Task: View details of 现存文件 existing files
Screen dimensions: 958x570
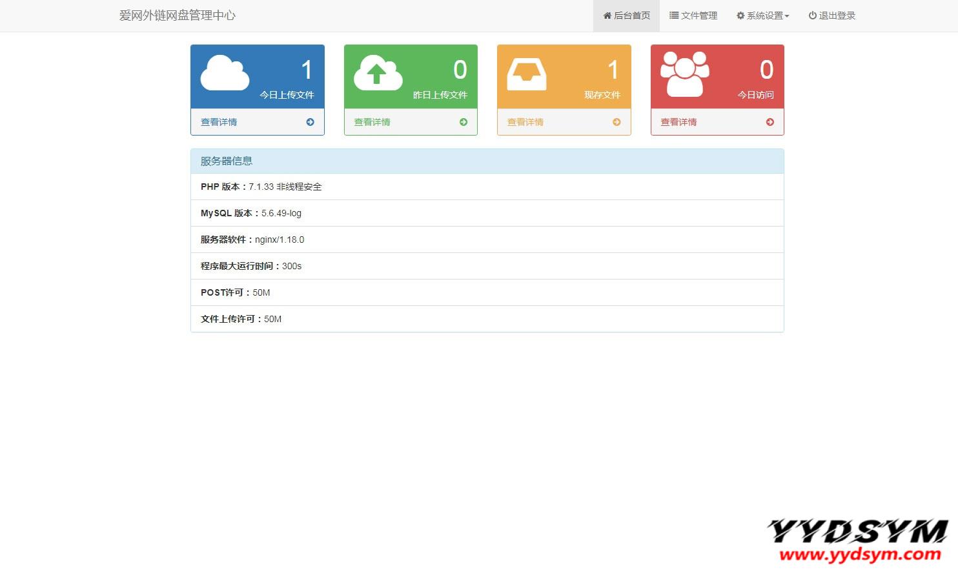Action: tap(525, 122)
